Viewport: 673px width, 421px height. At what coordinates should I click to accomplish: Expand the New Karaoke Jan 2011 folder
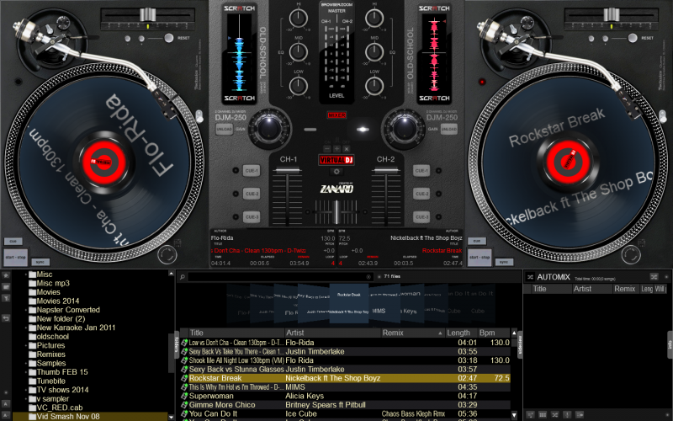(26, 328)
